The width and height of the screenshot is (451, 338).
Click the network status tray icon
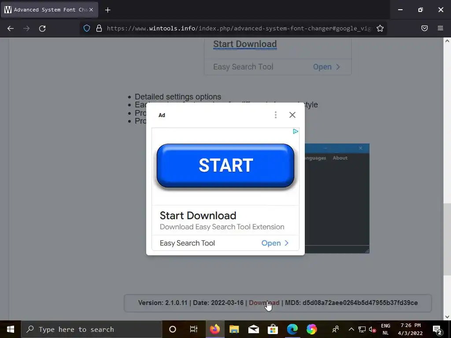click(x=362, y=329)
